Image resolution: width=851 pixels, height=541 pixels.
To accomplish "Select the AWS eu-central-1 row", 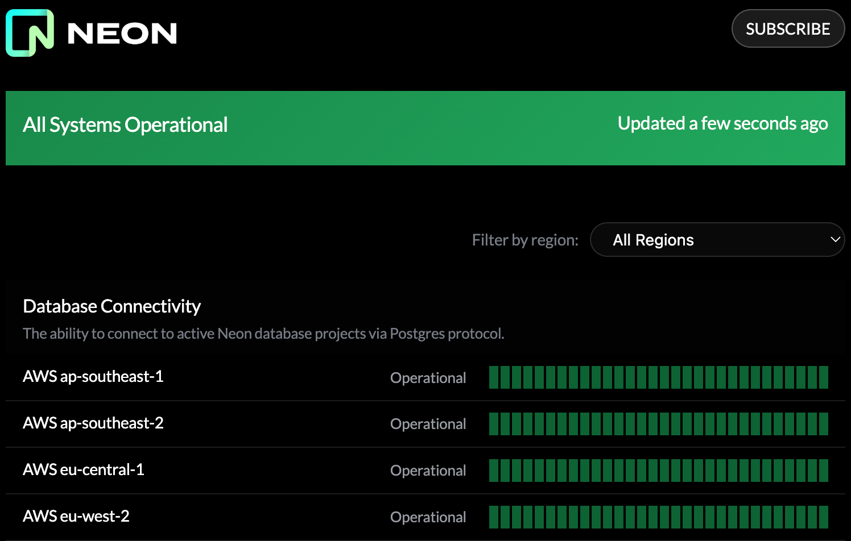I will pyautogui.click(x=83, y=470).
